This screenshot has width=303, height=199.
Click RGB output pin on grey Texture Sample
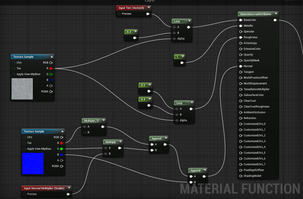coord(51,63)
